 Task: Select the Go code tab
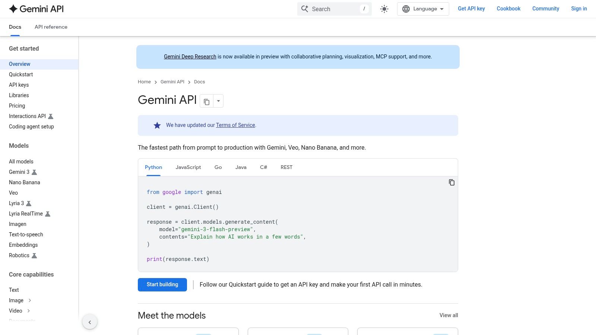point(218,167)
